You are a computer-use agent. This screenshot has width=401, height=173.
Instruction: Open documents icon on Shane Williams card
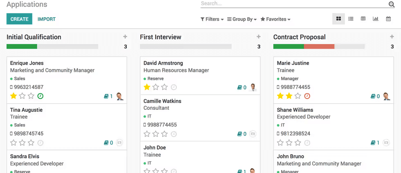(x=373, y=143)
